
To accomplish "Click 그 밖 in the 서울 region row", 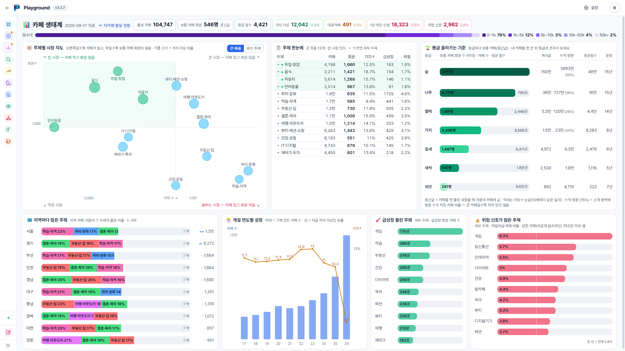I will coord(186,231).
